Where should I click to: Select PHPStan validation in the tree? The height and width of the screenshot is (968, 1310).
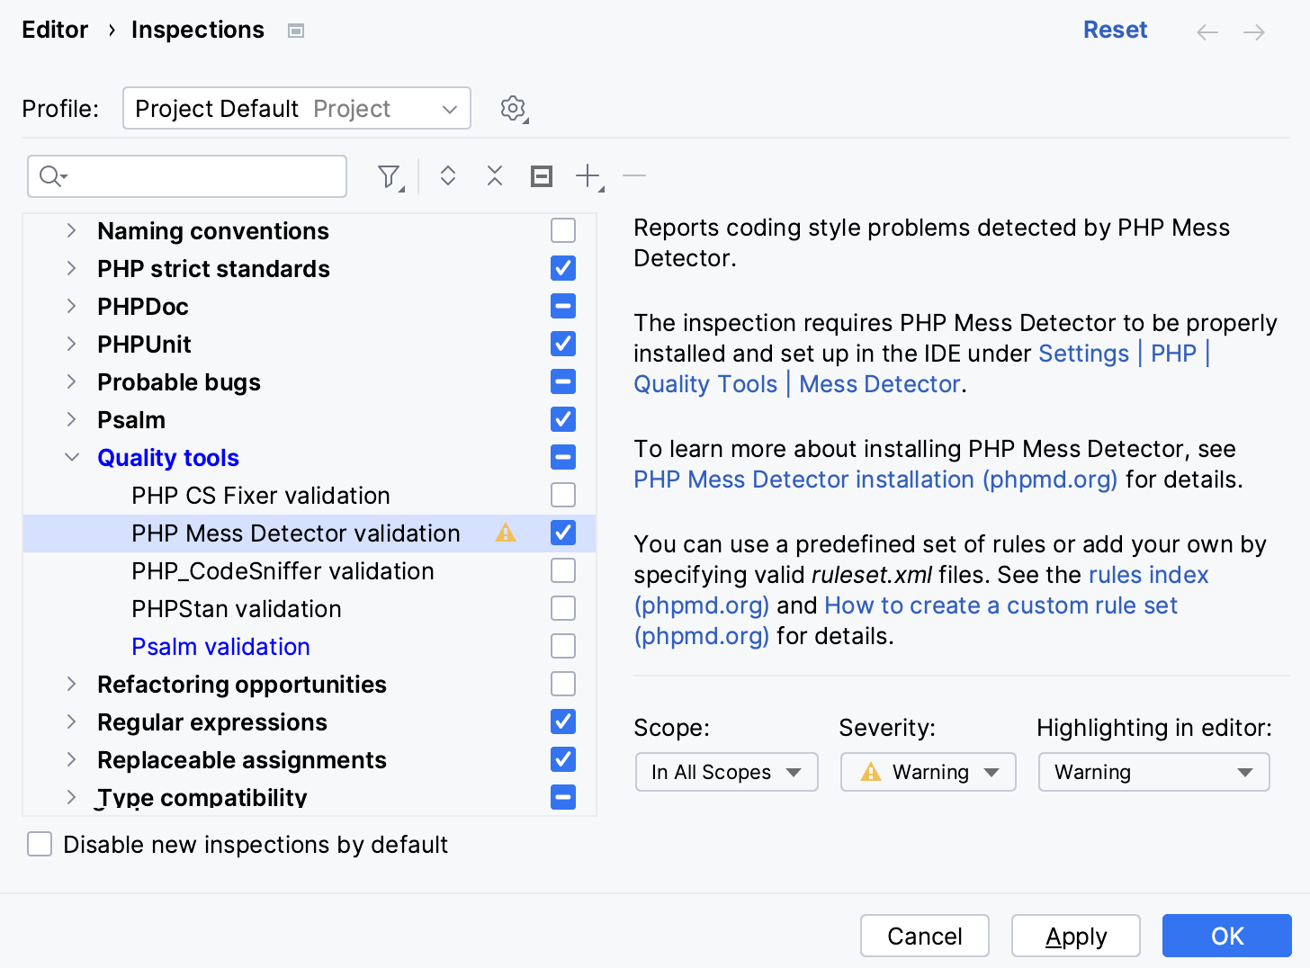pyautogui.click(x=236, y=608)
